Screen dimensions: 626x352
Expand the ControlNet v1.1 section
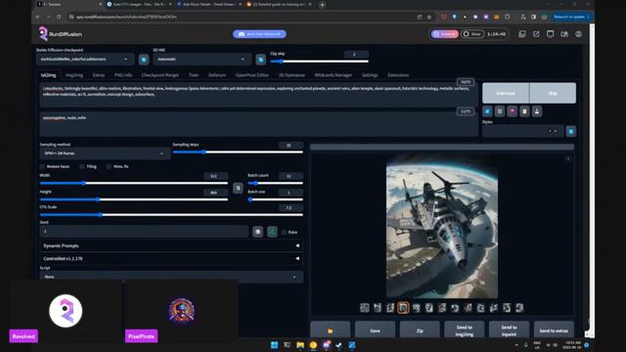(x=171, y=258)
